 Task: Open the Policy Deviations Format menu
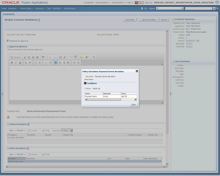[x=21, y=154]
